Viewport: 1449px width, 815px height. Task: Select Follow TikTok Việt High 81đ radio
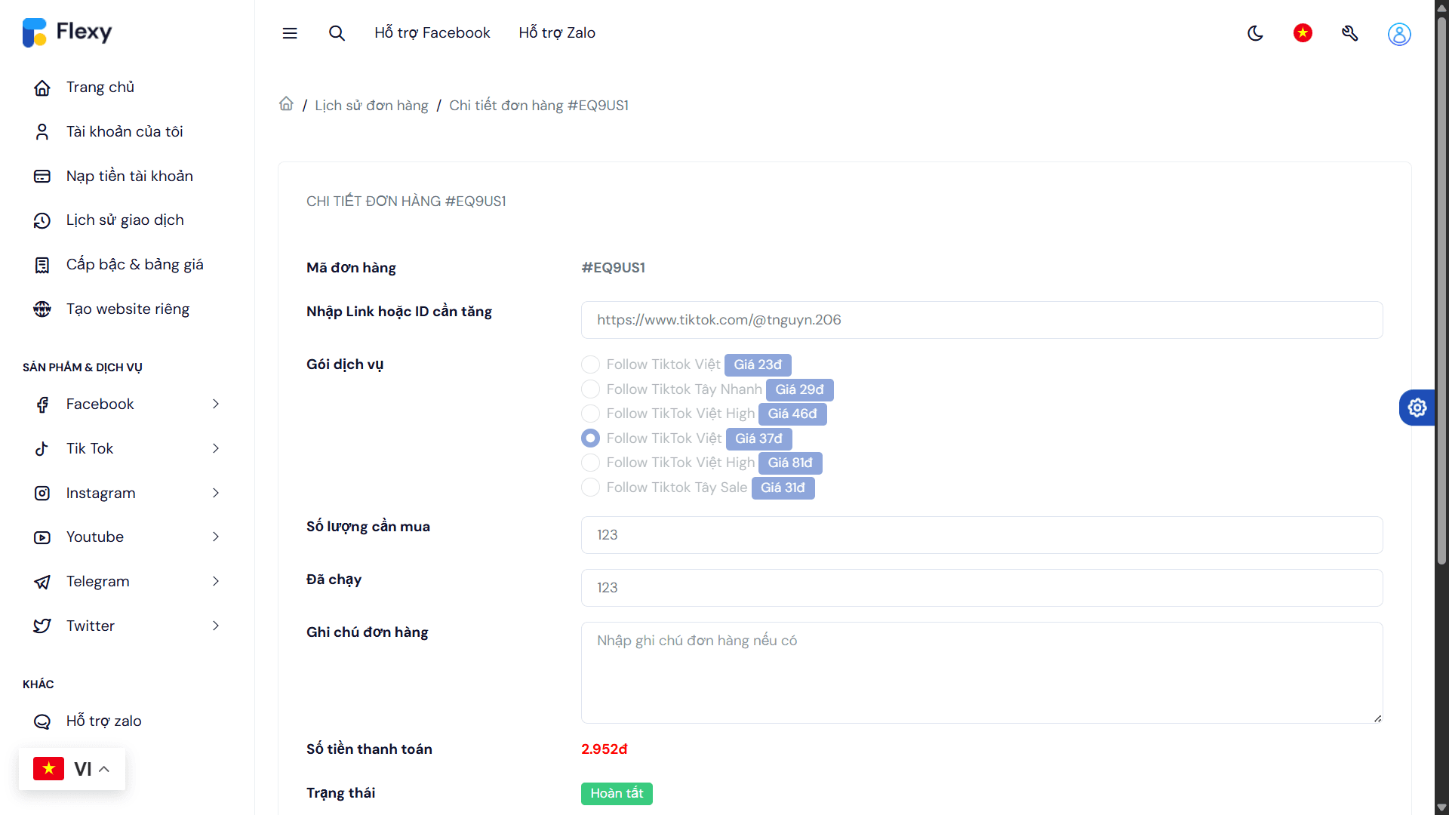(590, 463)
